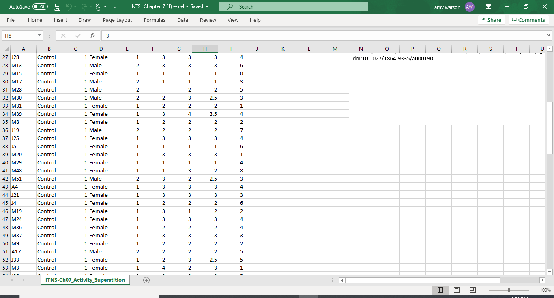The image size is (554, 298).
Task: Click the vertical scrollbar thumb
Action: [x=550, y=128]
